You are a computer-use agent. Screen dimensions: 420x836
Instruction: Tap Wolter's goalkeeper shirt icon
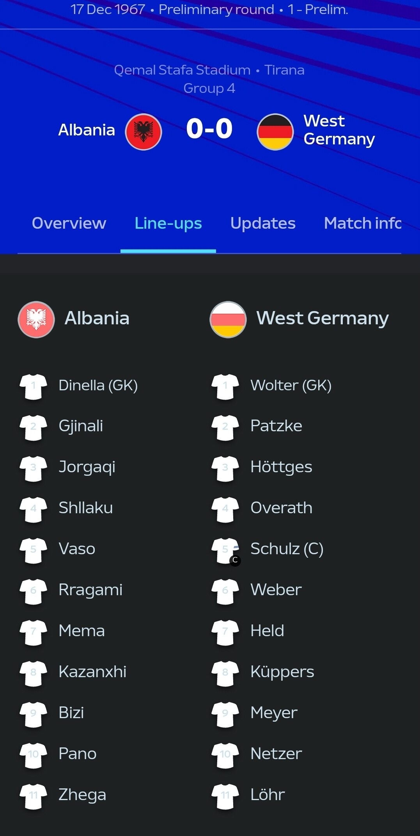(225, 386)
